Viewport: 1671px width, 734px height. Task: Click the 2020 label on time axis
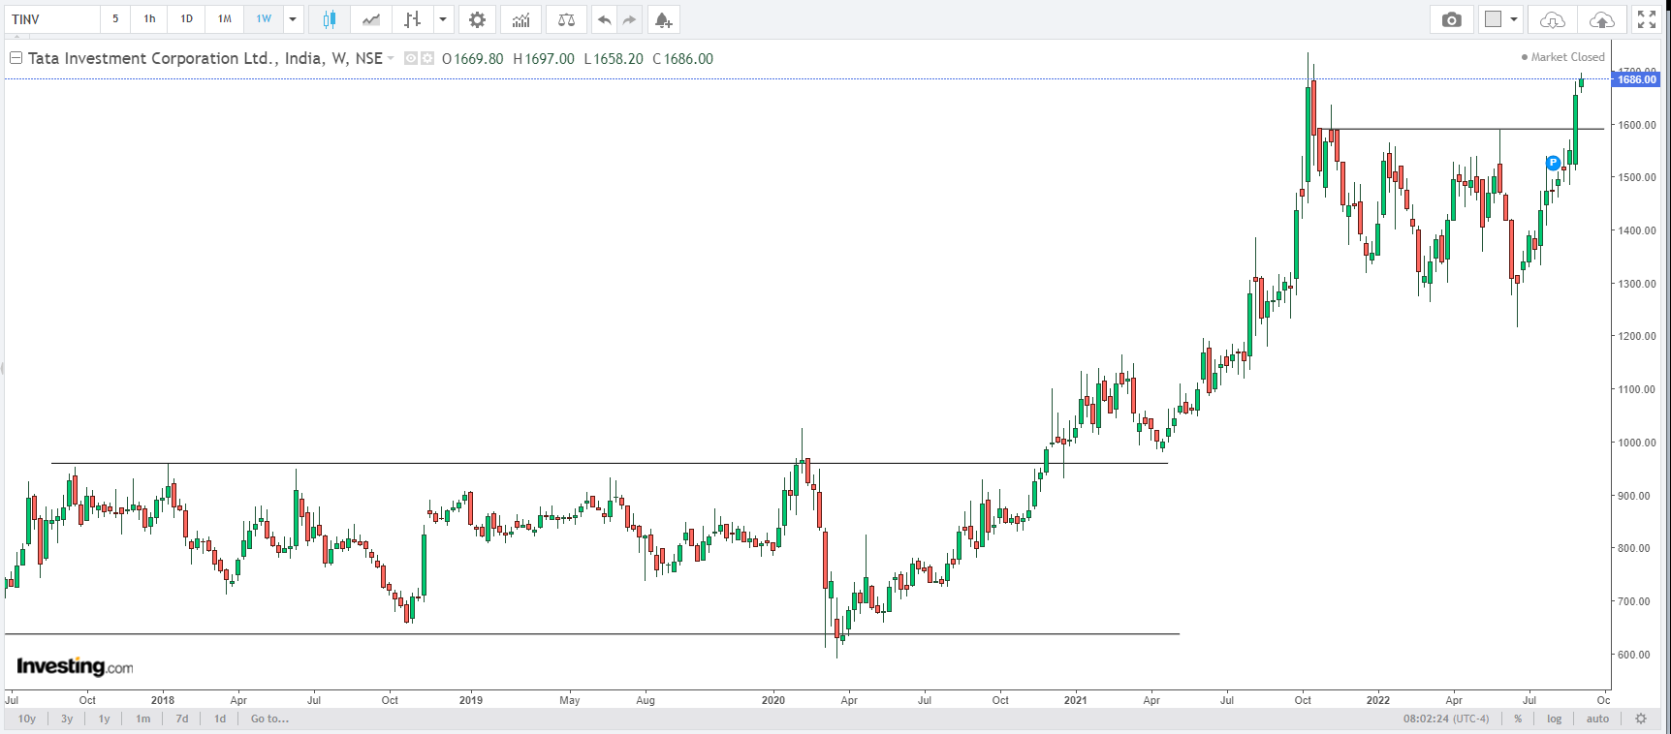773,700
